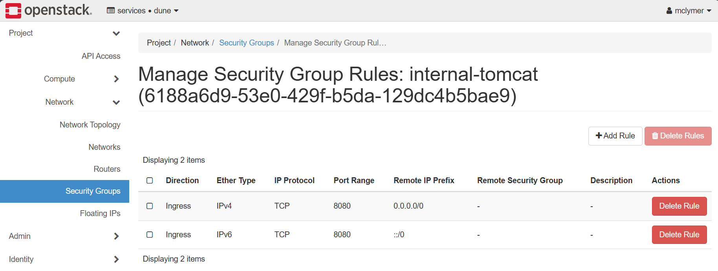Click the IPv6 ether type cell
Viewport: 718px width, 271px height.
tap(224, 235)
